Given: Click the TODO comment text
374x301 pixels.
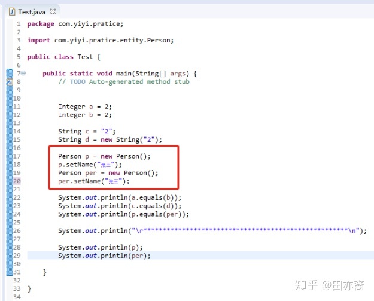Looking at the screenshot, I should [124, 81].
